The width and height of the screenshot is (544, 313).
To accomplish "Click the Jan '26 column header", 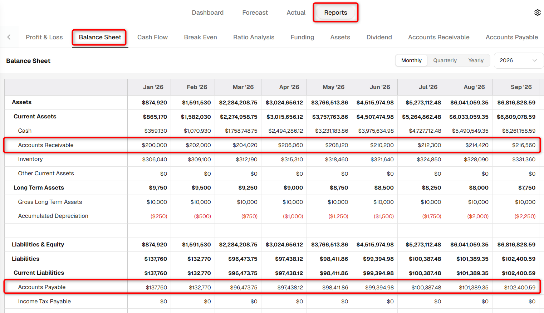I will [x=153, y=87].
